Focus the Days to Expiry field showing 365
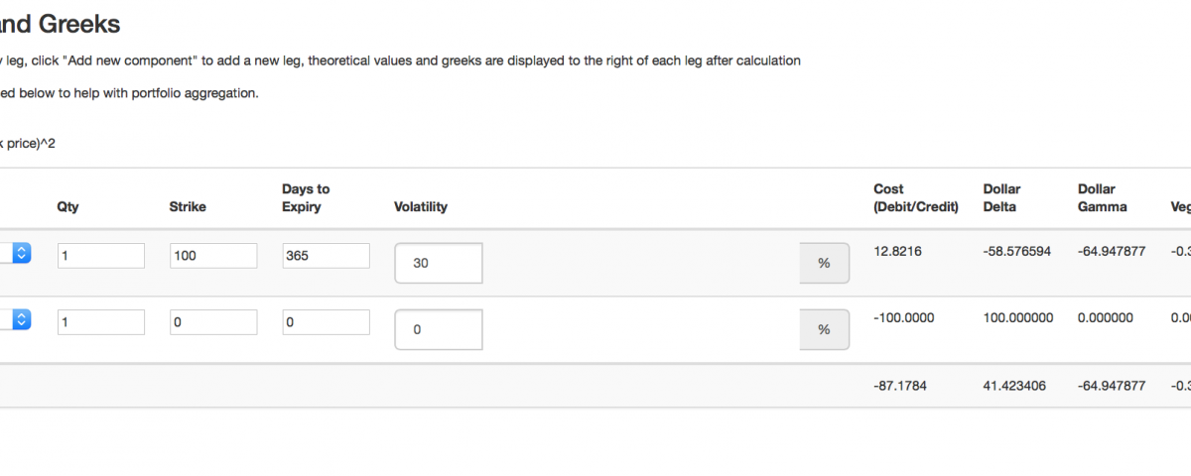 tap(326, 256)
